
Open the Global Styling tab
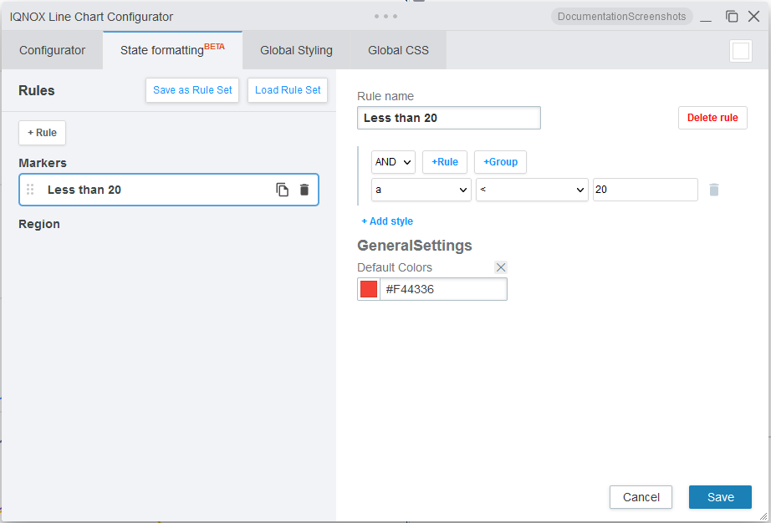(296, 50)
